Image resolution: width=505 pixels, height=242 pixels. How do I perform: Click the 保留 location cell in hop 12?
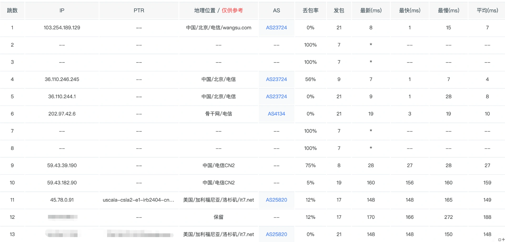click(x=219, y=217)
